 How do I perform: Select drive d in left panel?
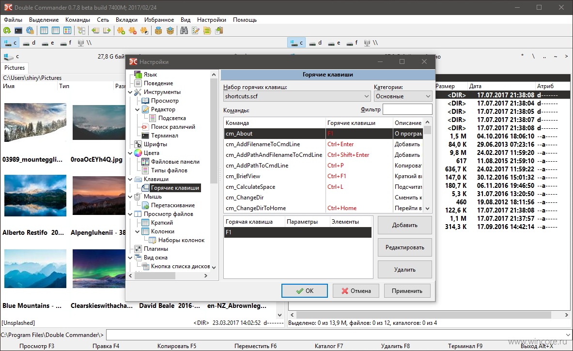[x=29, y=43]
